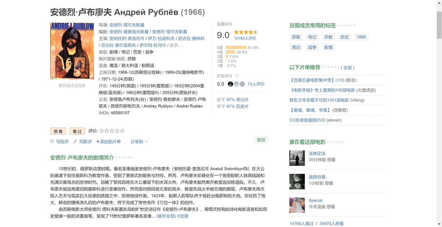Select the 历史 tag

[x=344, y=37]
